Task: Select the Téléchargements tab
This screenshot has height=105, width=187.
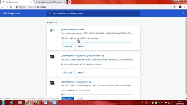Action: pyautogui.click(x=17, y=2)
